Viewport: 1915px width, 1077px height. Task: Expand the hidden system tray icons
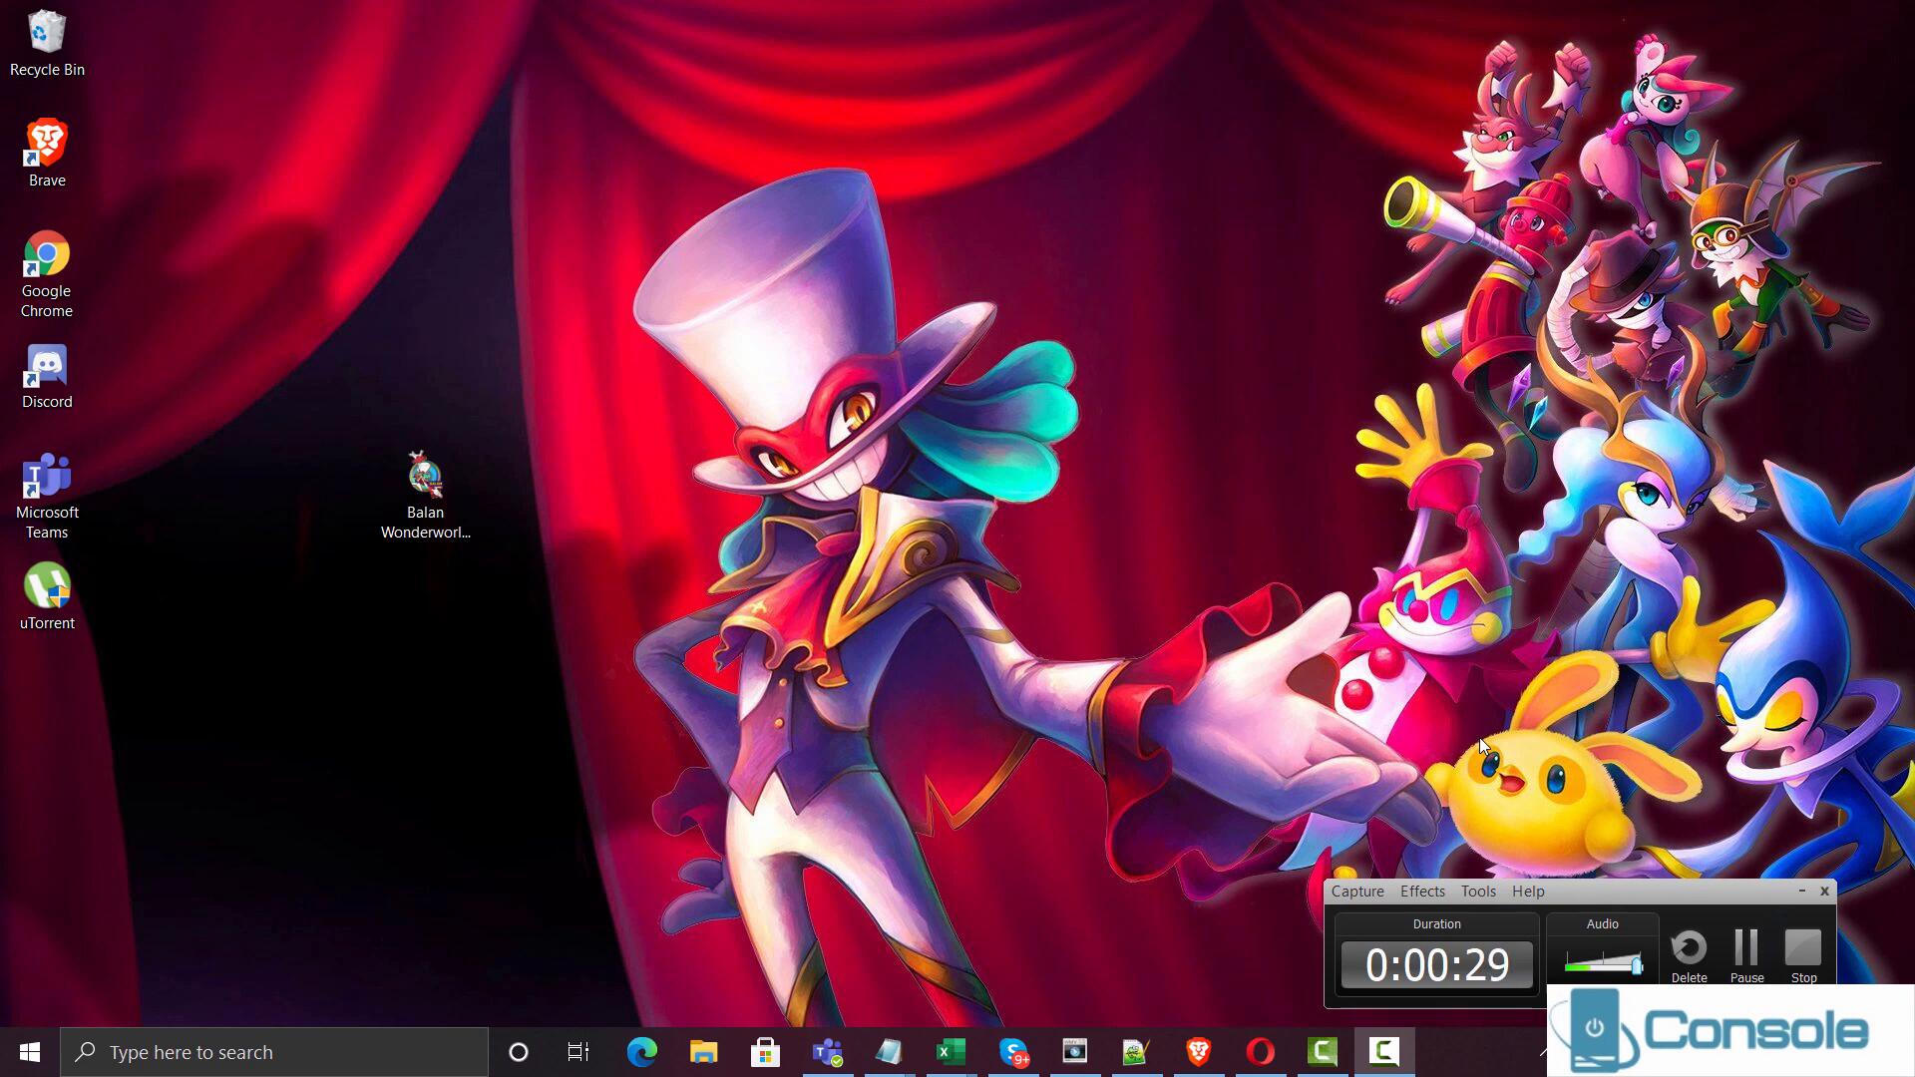tap(1542, 1052)
